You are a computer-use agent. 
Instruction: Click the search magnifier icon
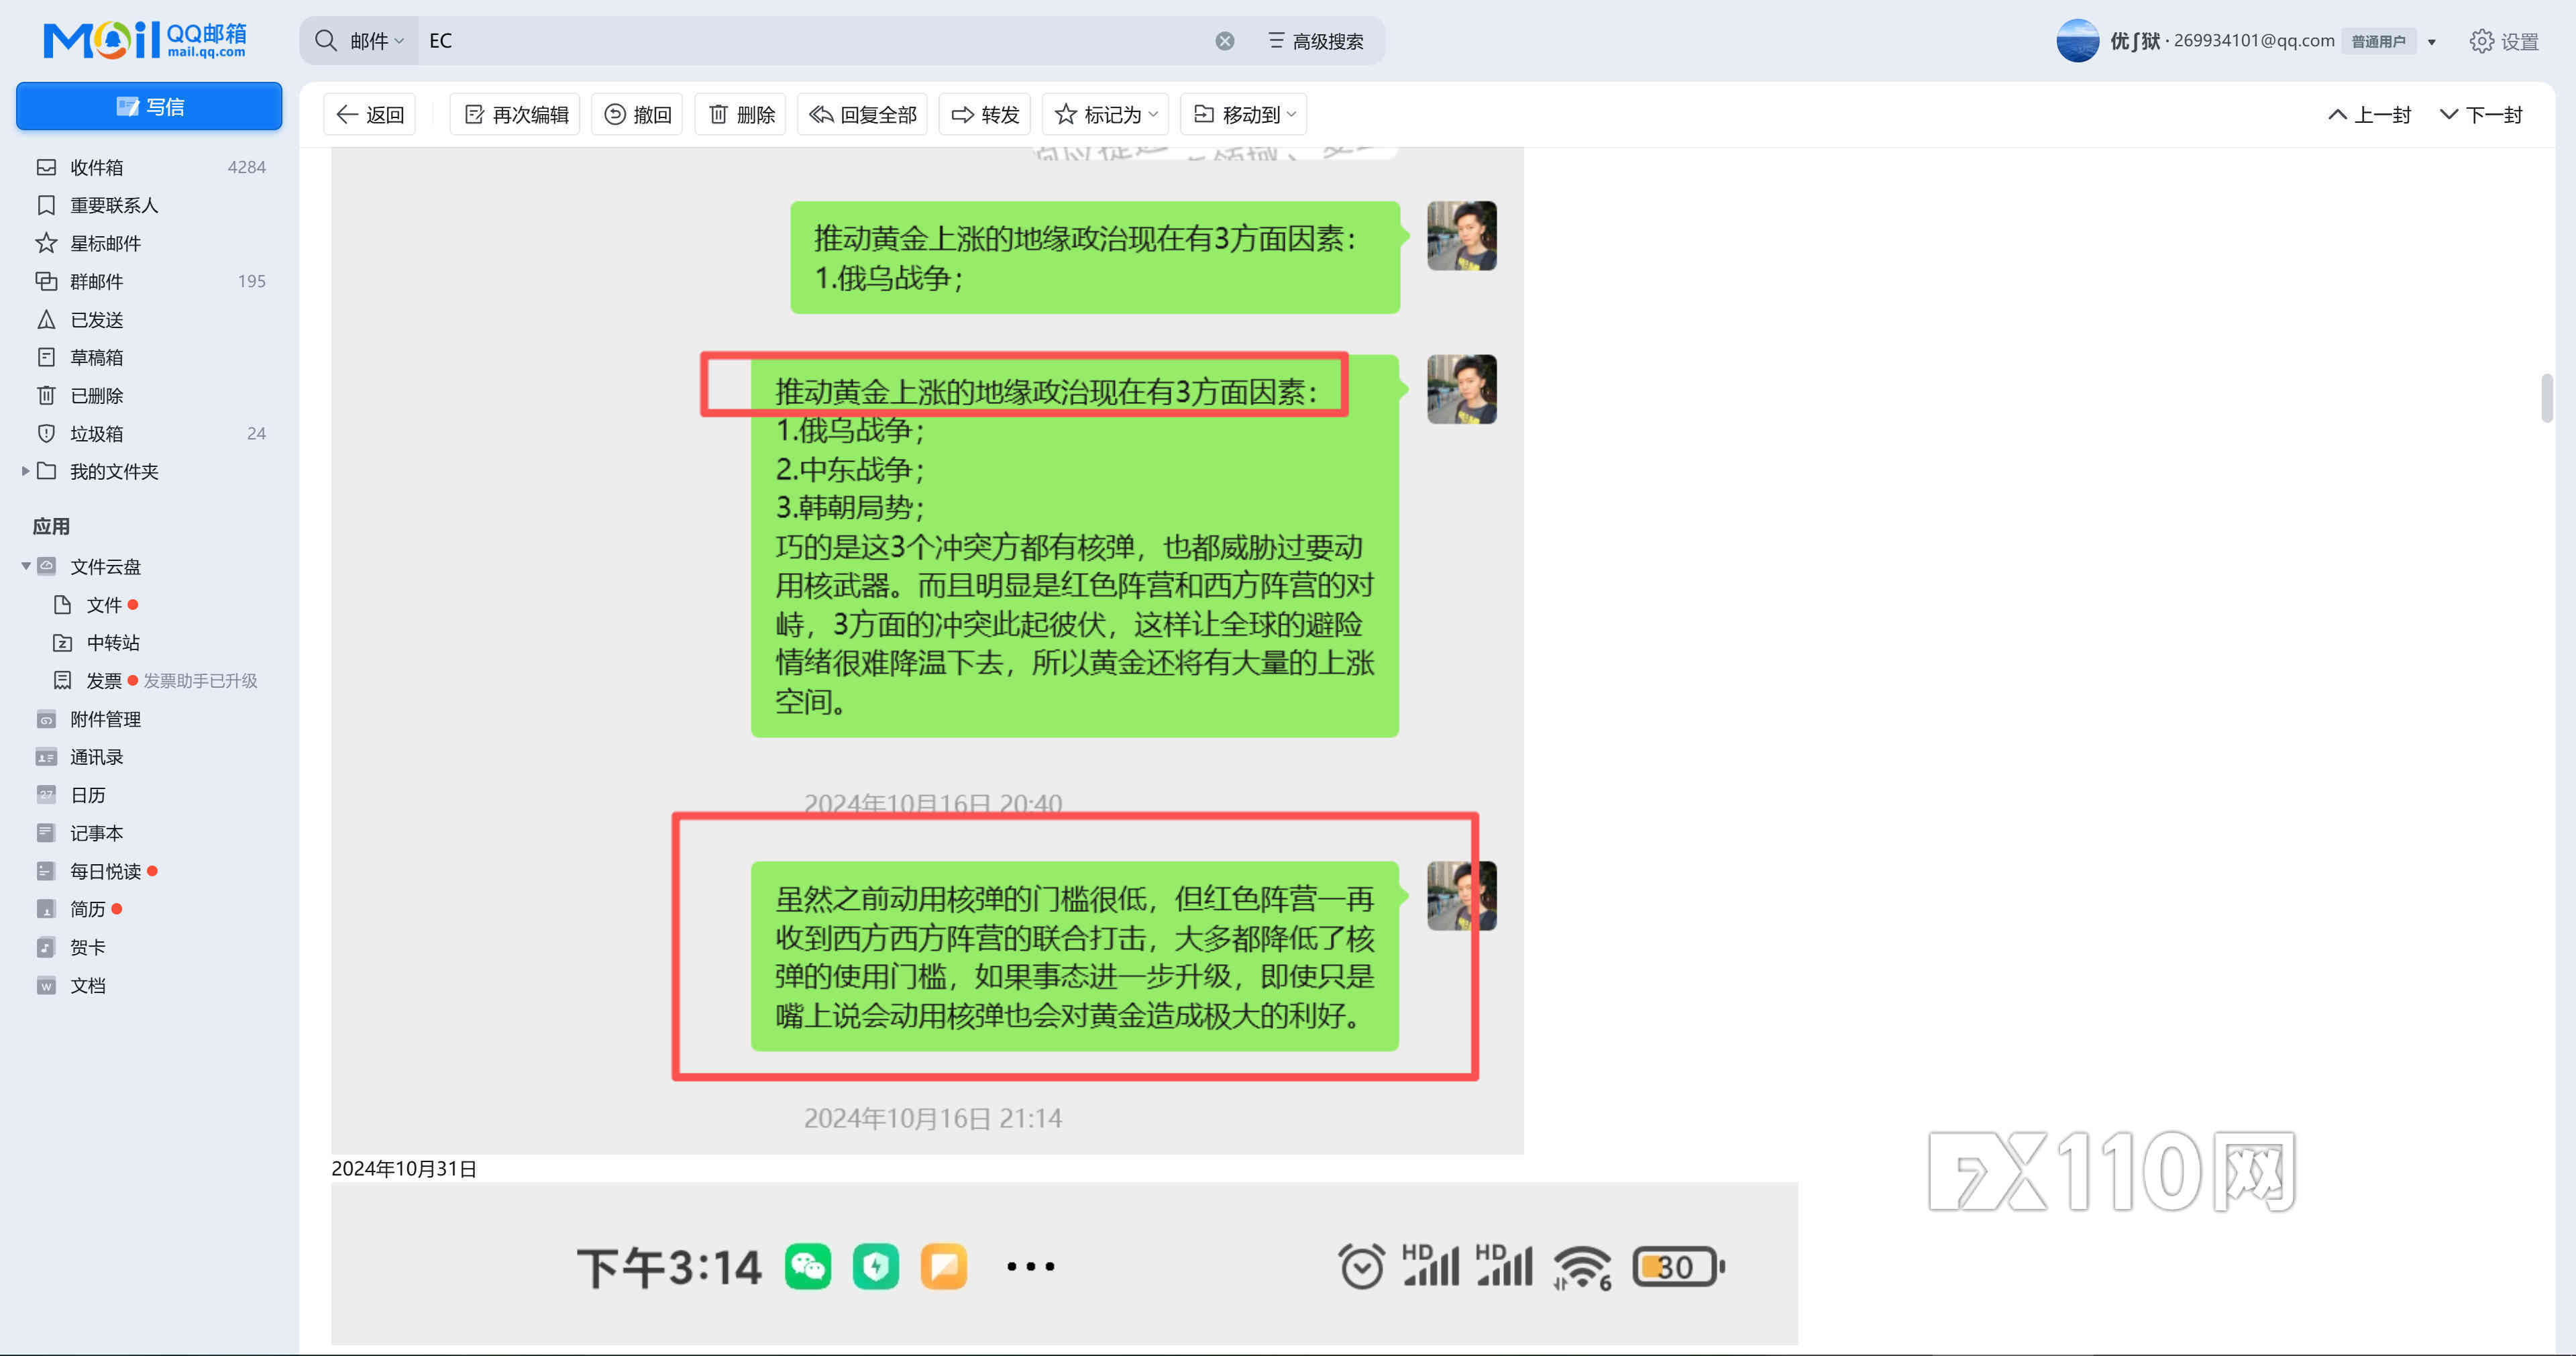(x=326, y=40)
